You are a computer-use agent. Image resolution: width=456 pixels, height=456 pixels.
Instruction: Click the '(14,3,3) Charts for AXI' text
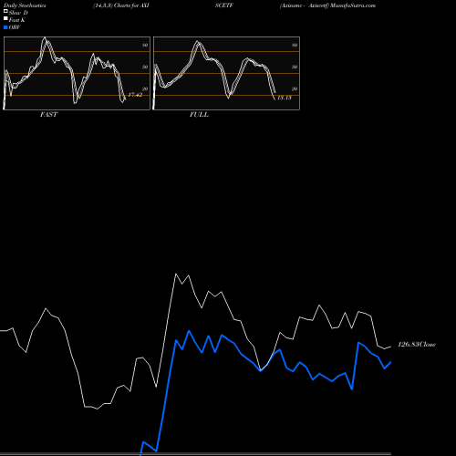[121, 5]
